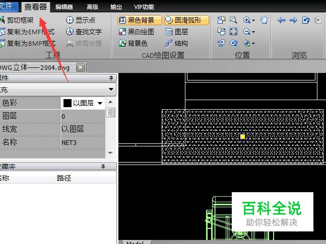Click the properties list scrollbar thumb
326x244 pixels.
(x=111, y=112)
